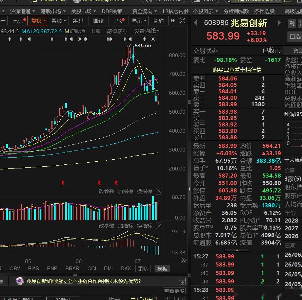Click the AI question about 兆易创新
This screenshot has height=300, width=302.
(83, 281)
